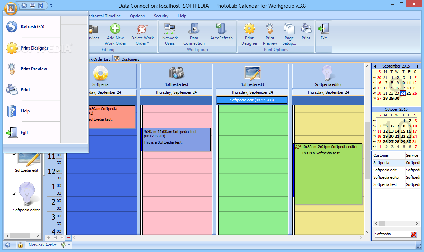Image resolution: width=424 pixels, height=252 pixels.
Task: Switch to Customers view tab
Action: 127,59
